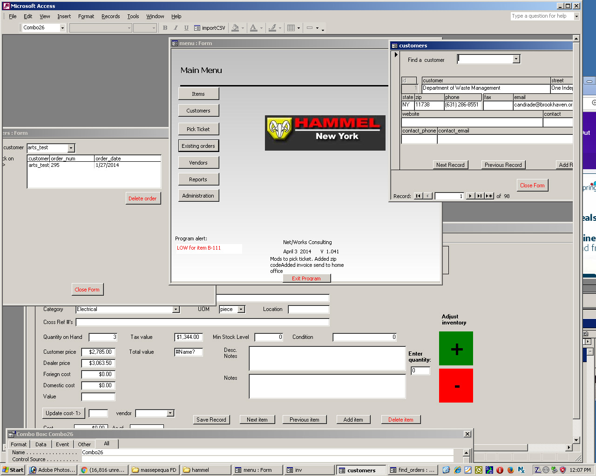Image resolution: width=596 pixels, height=476 pixels.
Task: Switch to the Data properties tab
Action: click(x=41, y=444)
